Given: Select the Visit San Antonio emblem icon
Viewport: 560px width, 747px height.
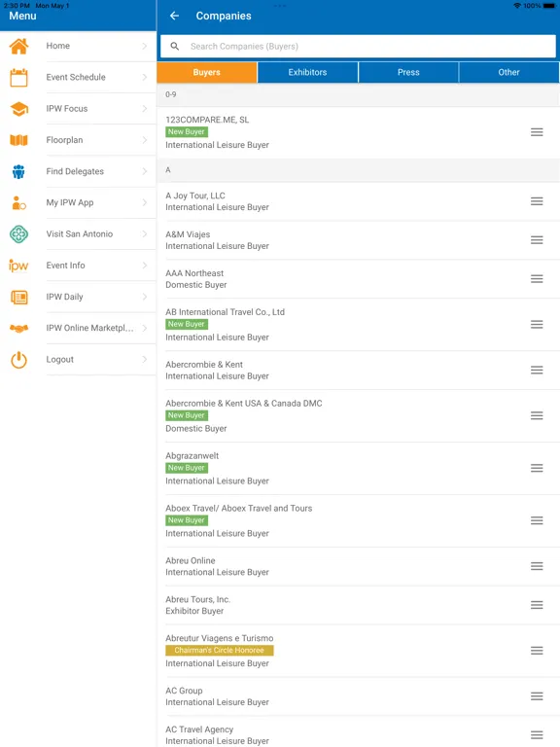Looking at the screenshot, I should coord(19,234).
